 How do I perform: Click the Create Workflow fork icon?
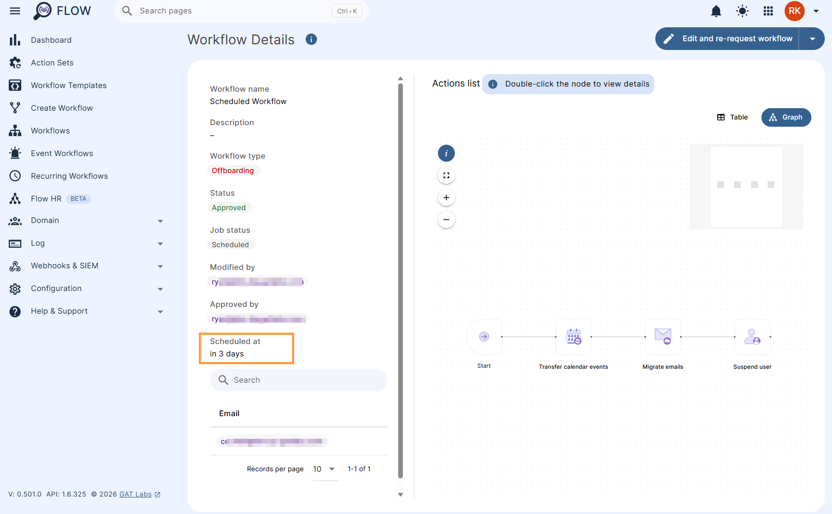click(x=15, y=108)
